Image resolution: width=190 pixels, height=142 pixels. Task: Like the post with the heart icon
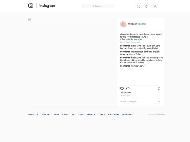tap(122, 89)
